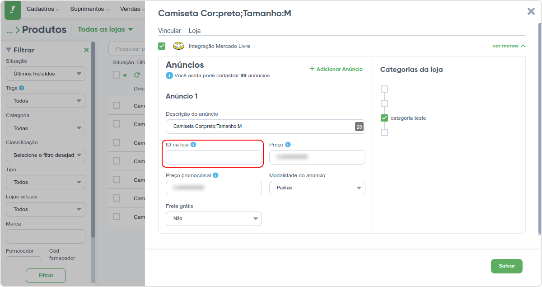Click the Salvar button
This screenshot has height=287, width=542.
[507, 266]
